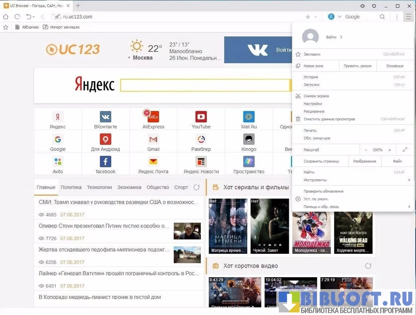
Task: Toggle the hamburger main menu button
Action: 408,17
